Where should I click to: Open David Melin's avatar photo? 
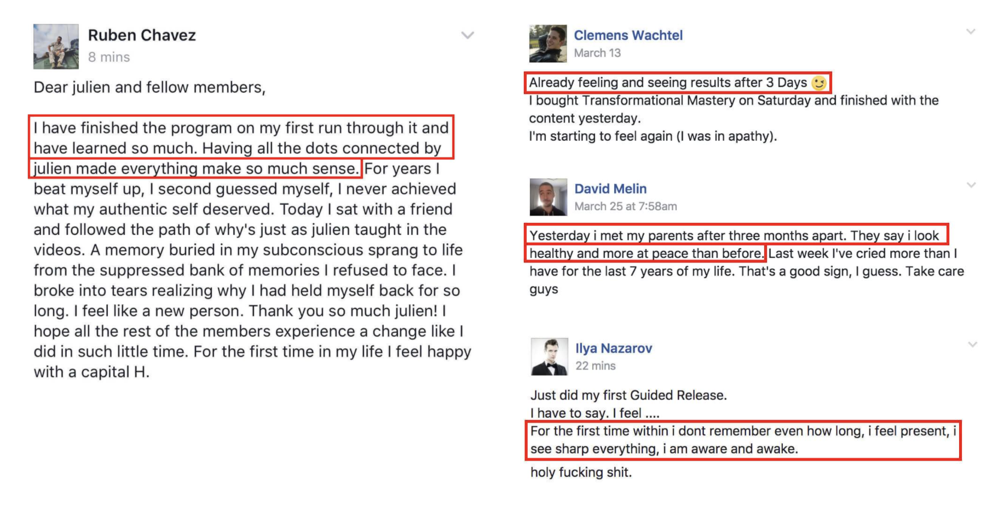point(549,197)
